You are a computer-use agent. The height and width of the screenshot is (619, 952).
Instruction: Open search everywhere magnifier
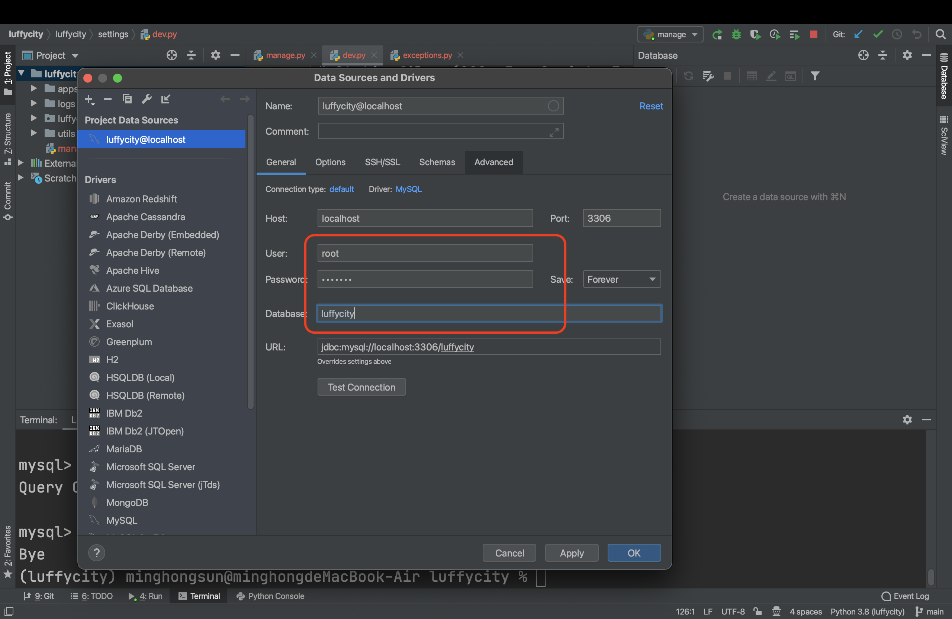click(940, 35)
